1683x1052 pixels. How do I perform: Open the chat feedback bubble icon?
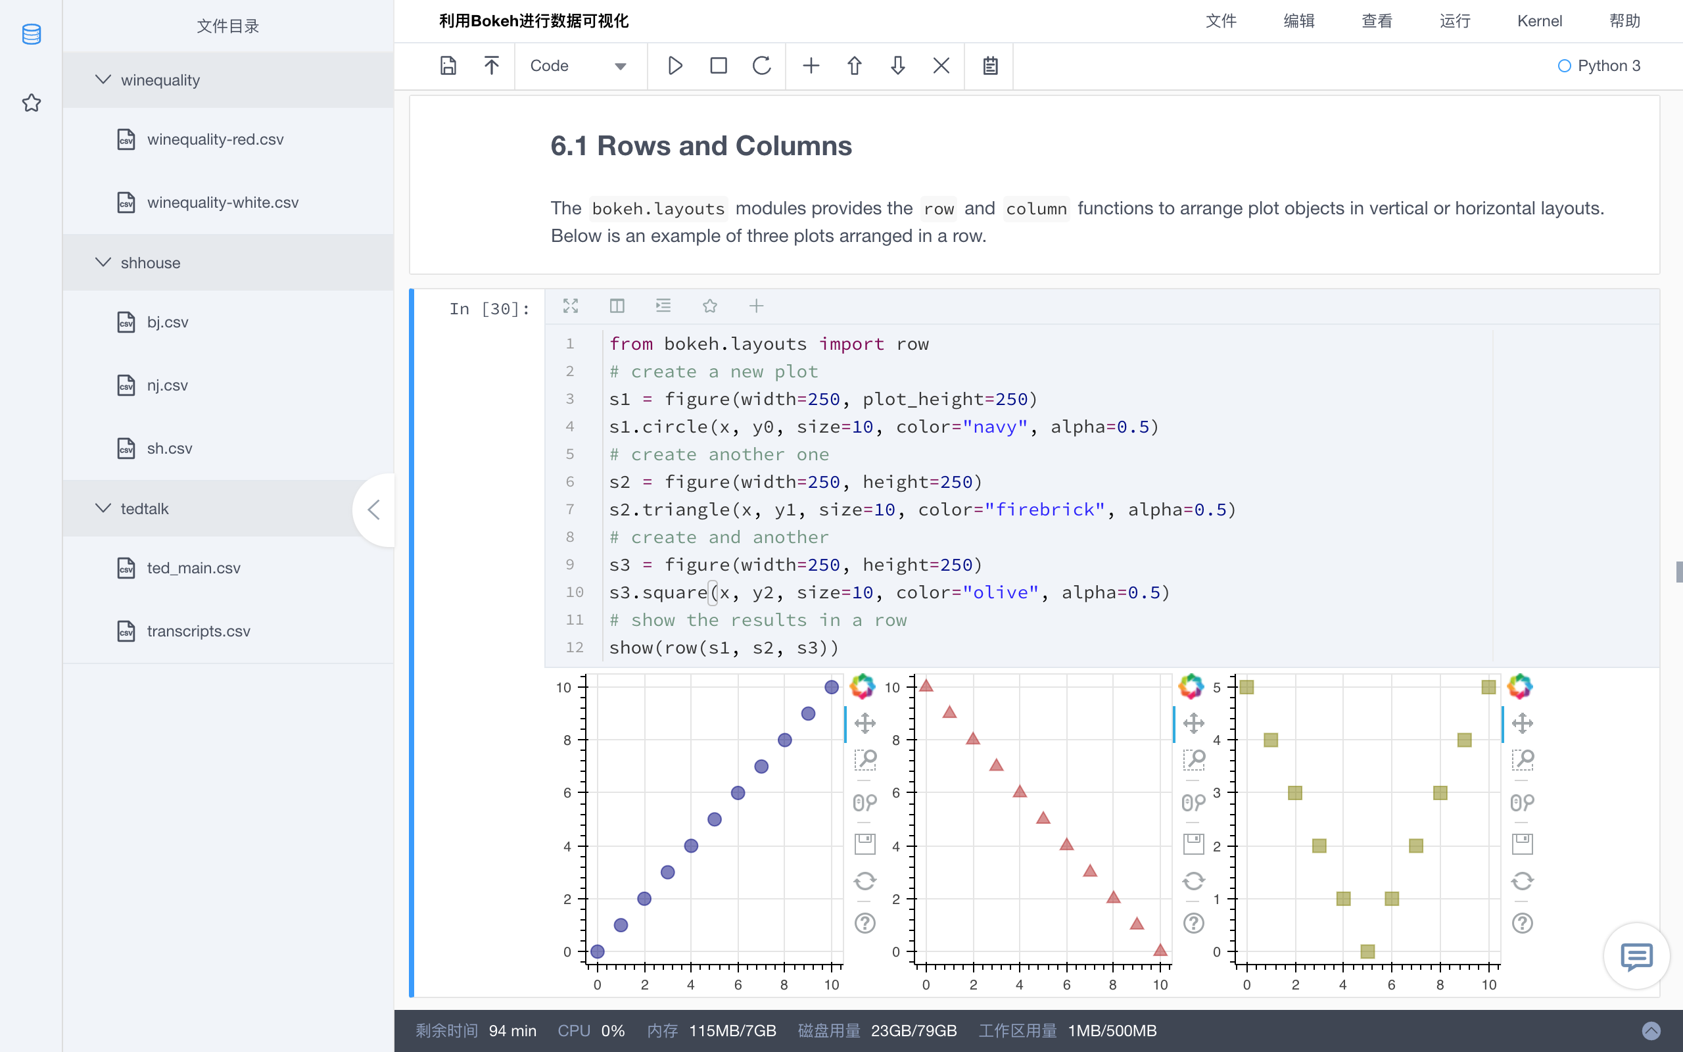point(1636,956)
